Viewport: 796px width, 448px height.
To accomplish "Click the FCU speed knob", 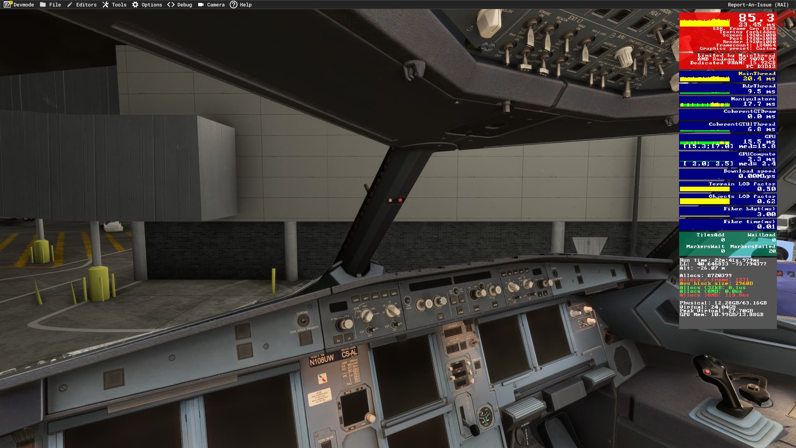I will coord(424,304).
